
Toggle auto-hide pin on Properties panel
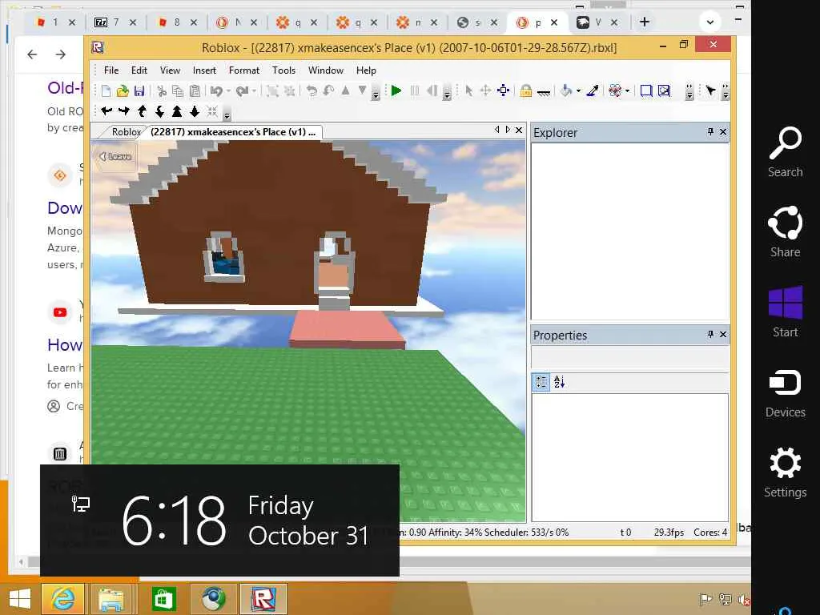[710, 334]
